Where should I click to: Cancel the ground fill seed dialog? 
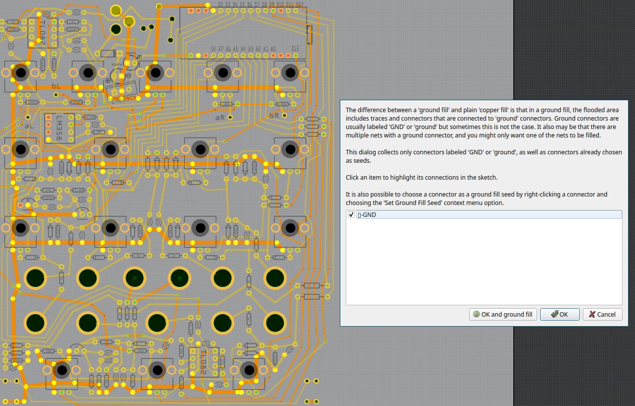tap(602, 314)
